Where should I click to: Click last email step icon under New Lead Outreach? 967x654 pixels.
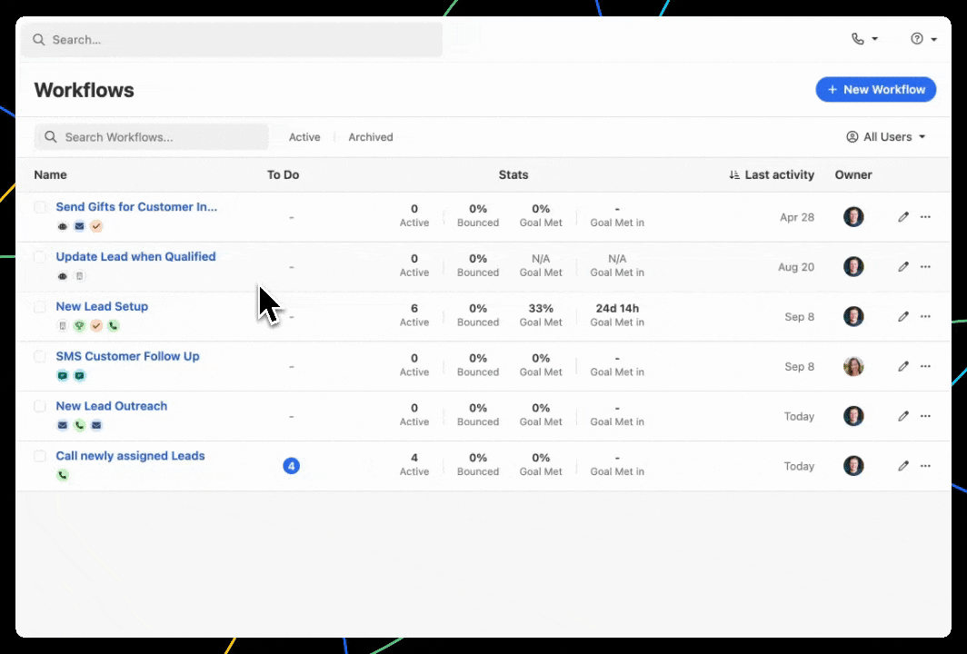[x=96, y=425]
